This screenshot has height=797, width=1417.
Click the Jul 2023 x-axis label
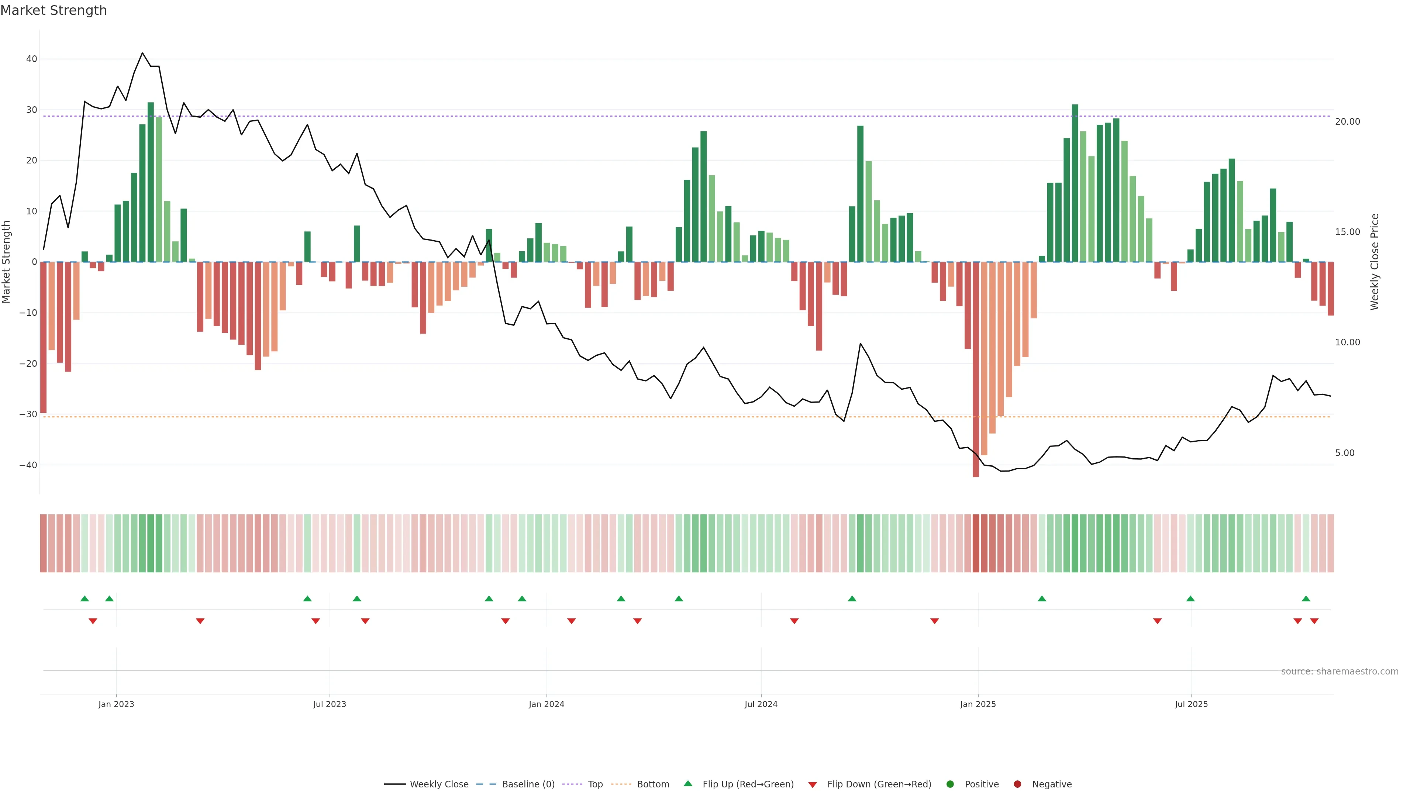point(330,704)
